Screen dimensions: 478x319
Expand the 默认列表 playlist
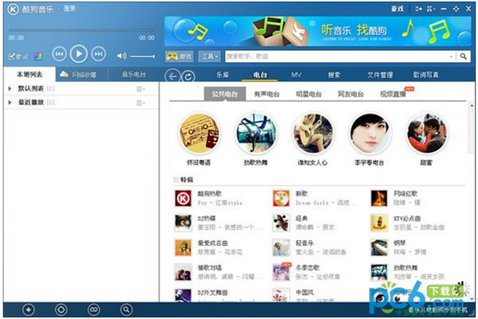pyautogui.click(x=9, y=89)
